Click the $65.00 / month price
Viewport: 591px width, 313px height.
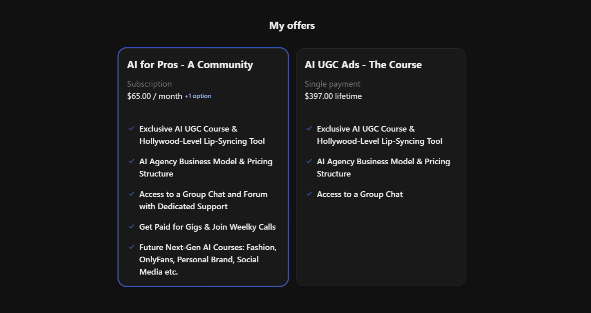[154, 96]
